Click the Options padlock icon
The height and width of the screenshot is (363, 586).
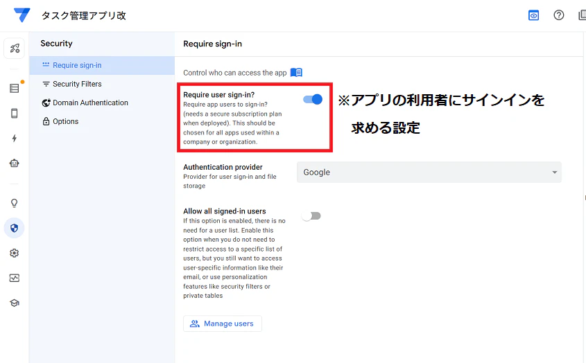pyautogui.click(x=46, y=121)
